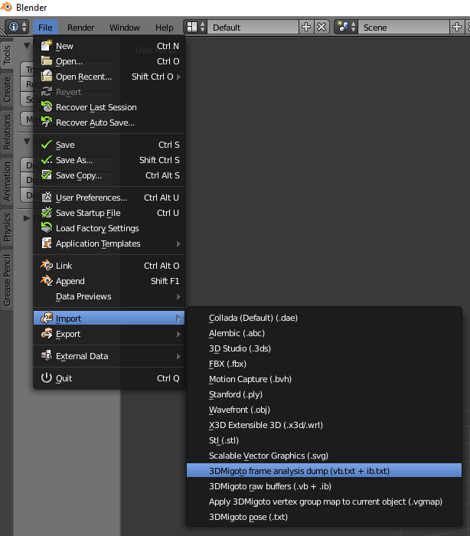Click the External Data icon

[47, 355]
